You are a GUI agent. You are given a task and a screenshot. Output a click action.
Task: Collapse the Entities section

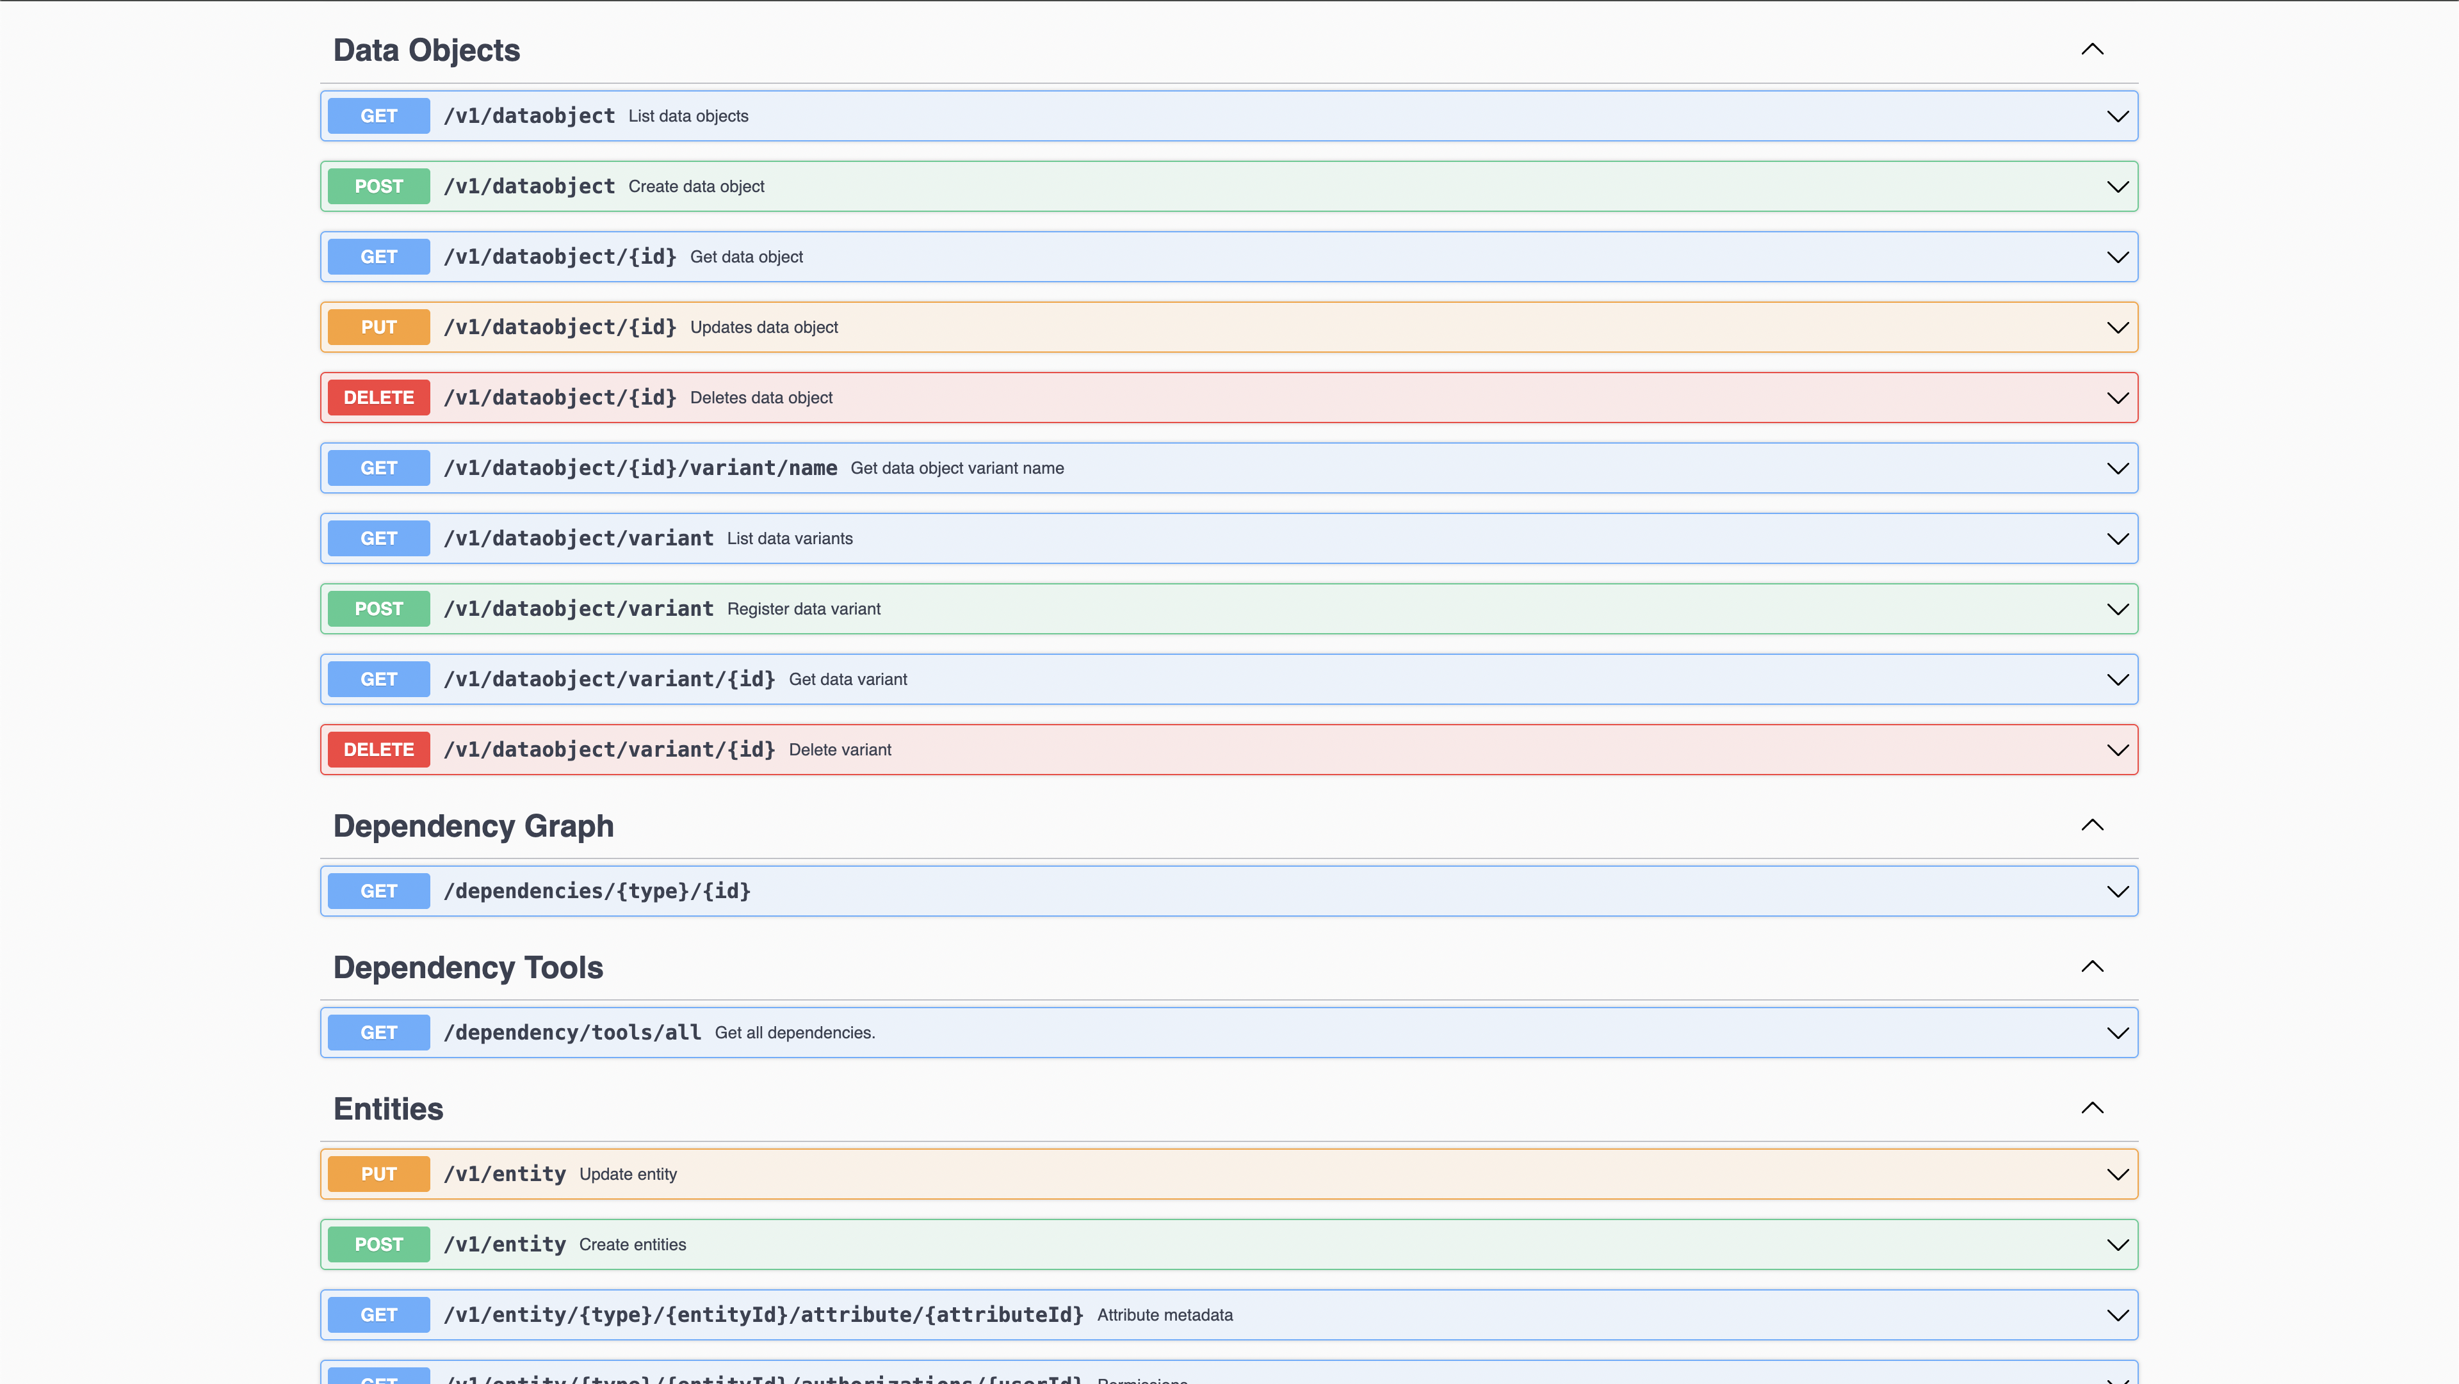point(2091,1108)
